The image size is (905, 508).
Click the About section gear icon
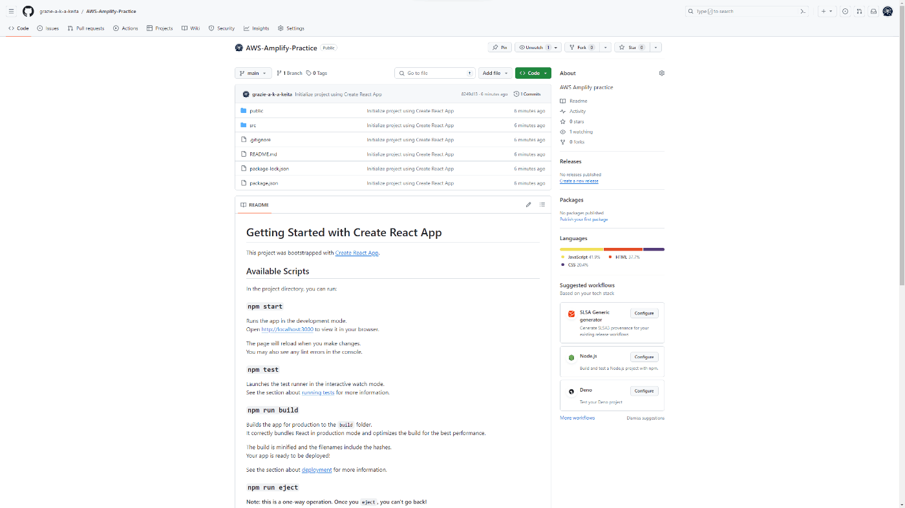point(661,73)
